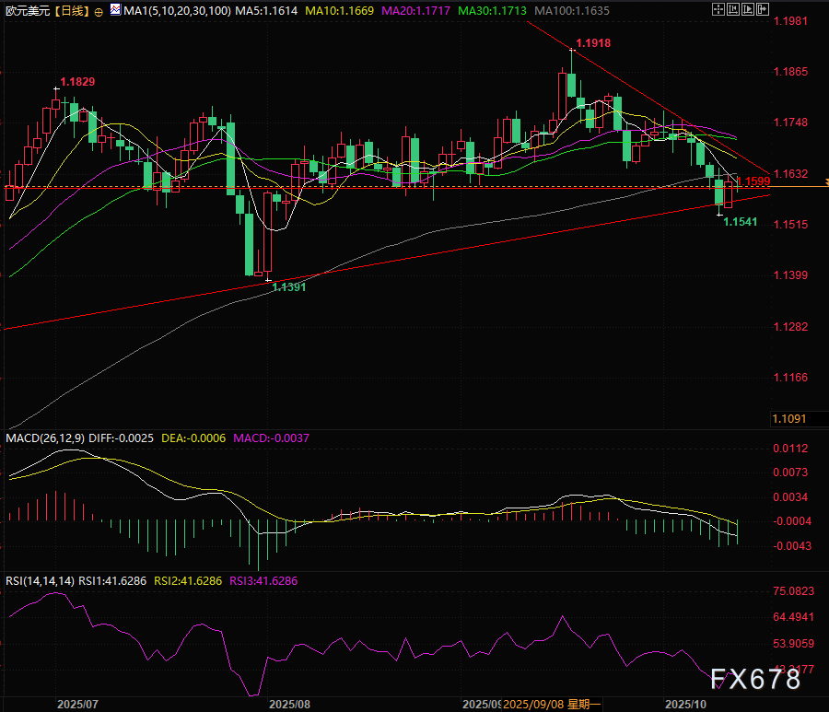Click the circled plus icon beside 日线
829x712 pixels.
point(99,11)
